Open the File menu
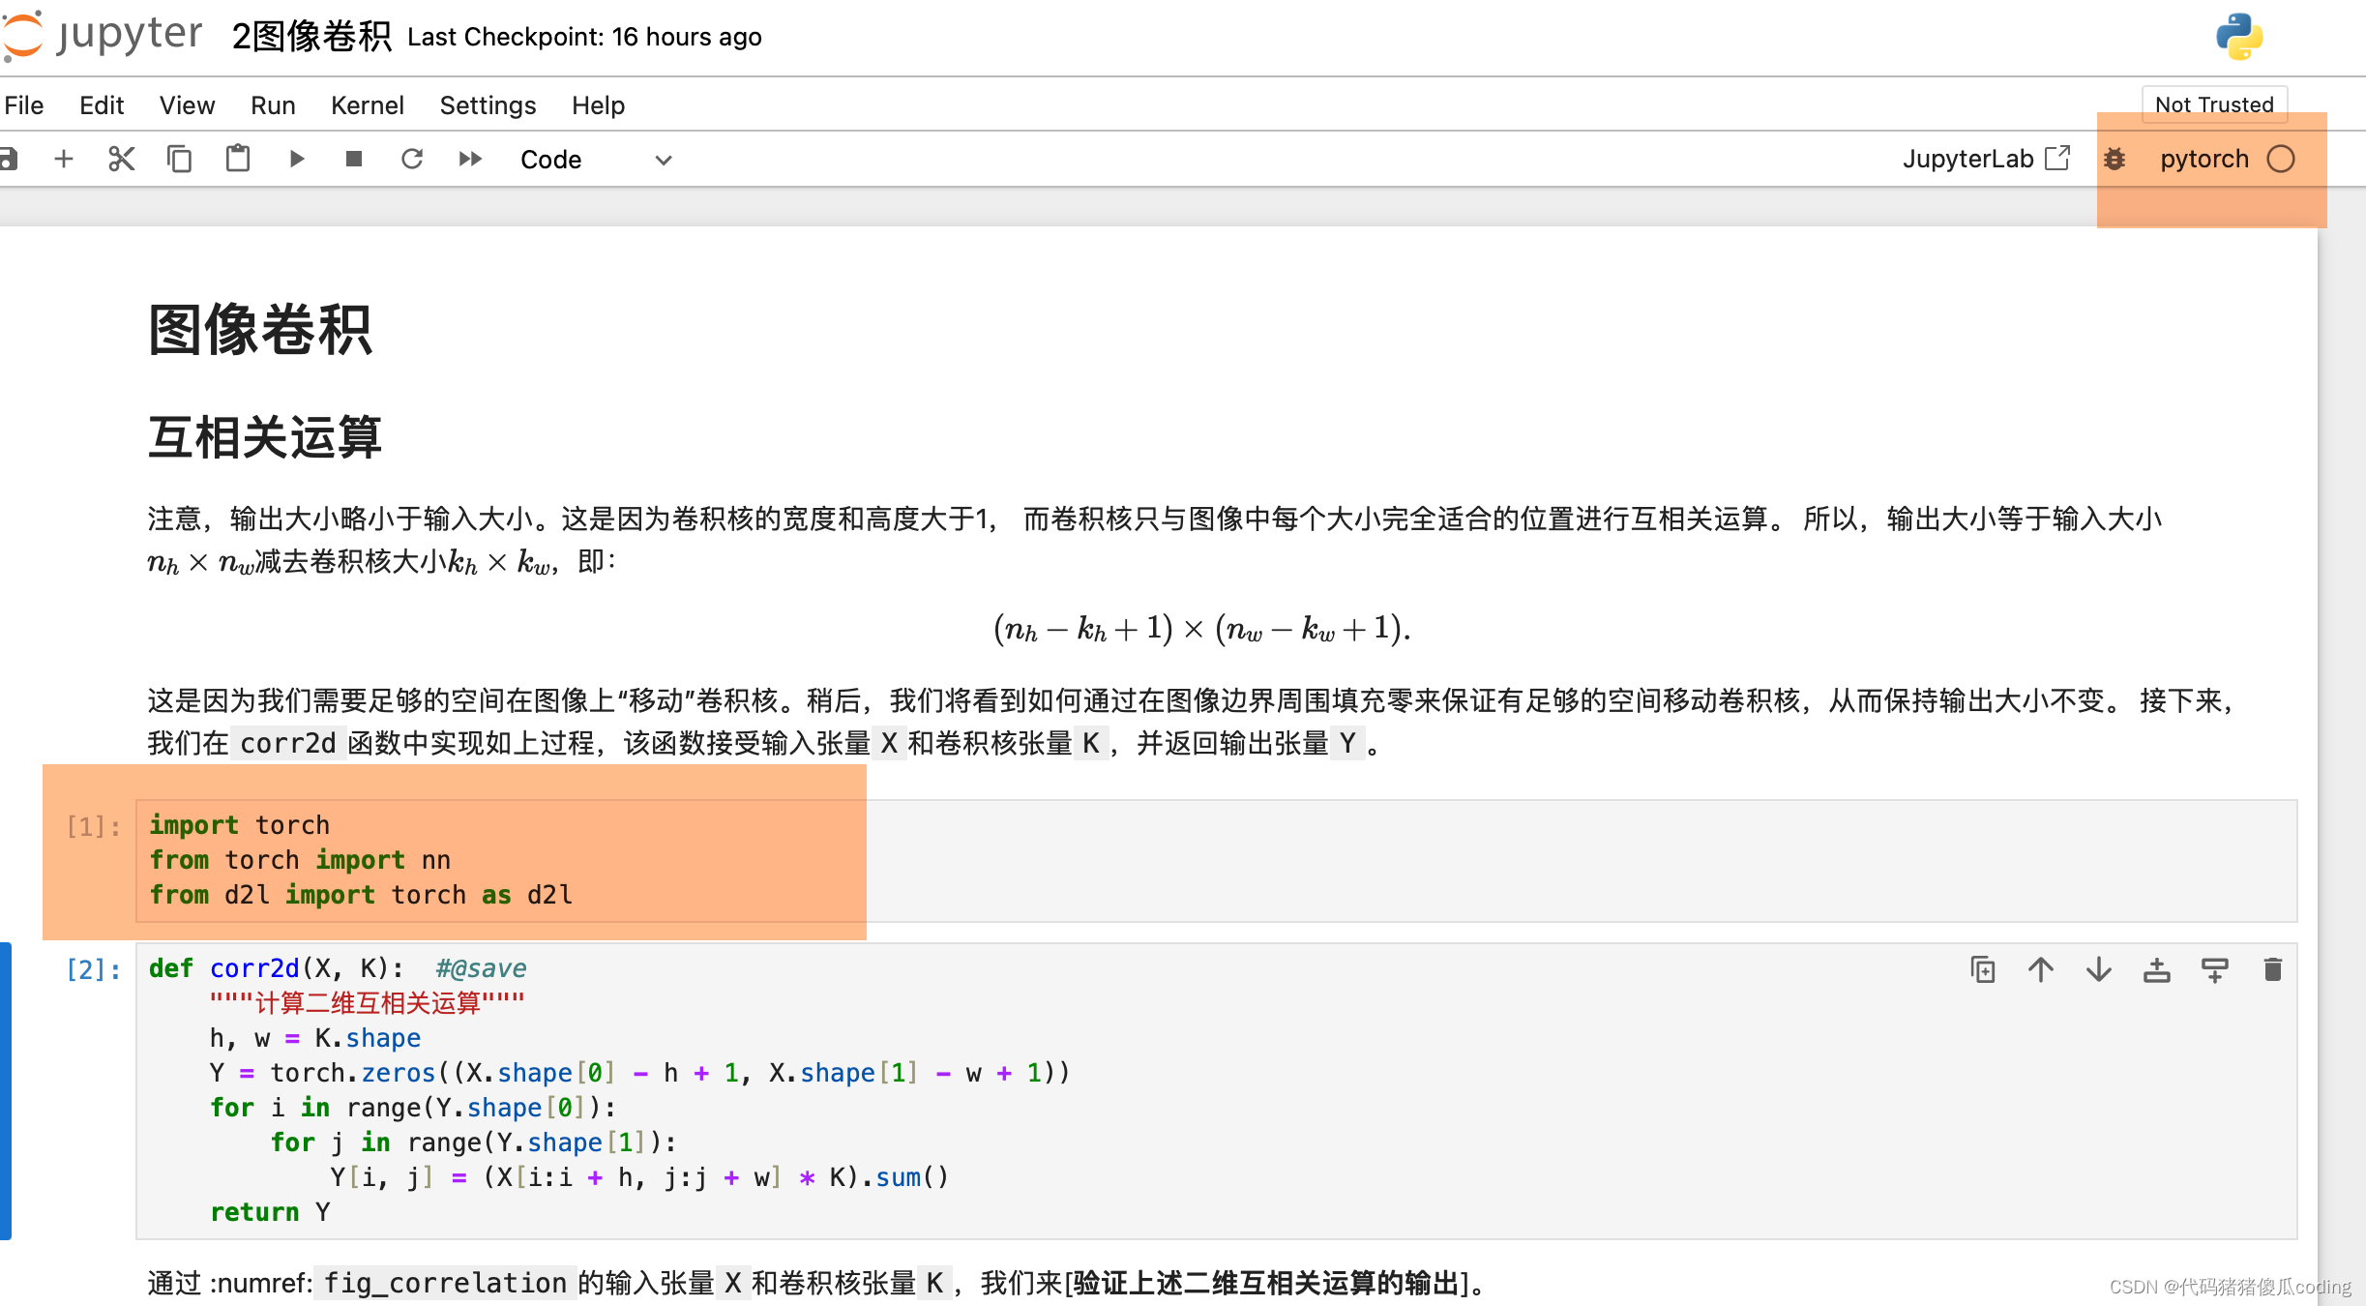Image resolution: width=2366 pixels, height=1306 pixels. pos(23,104)
